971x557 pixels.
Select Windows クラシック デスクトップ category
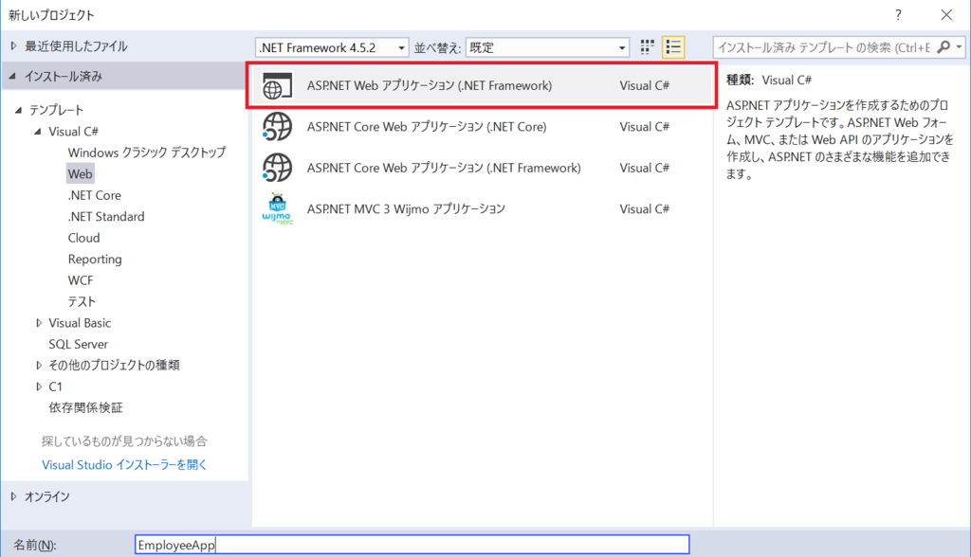pyautogui.click(x=147, y=153)
